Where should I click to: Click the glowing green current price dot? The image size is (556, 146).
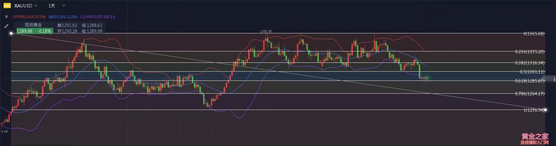pyautogui.click(x=427, y=78)
